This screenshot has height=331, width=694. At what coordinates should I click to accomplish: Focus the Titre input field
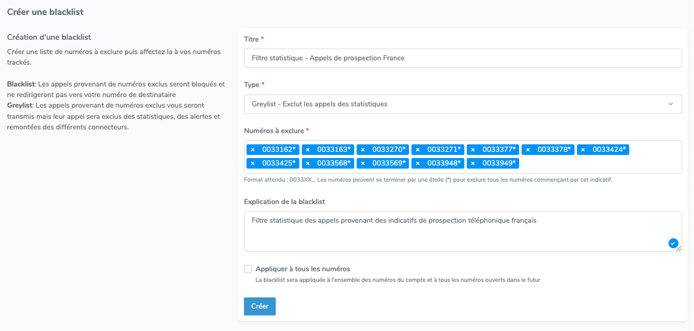(x=462, y=58)
